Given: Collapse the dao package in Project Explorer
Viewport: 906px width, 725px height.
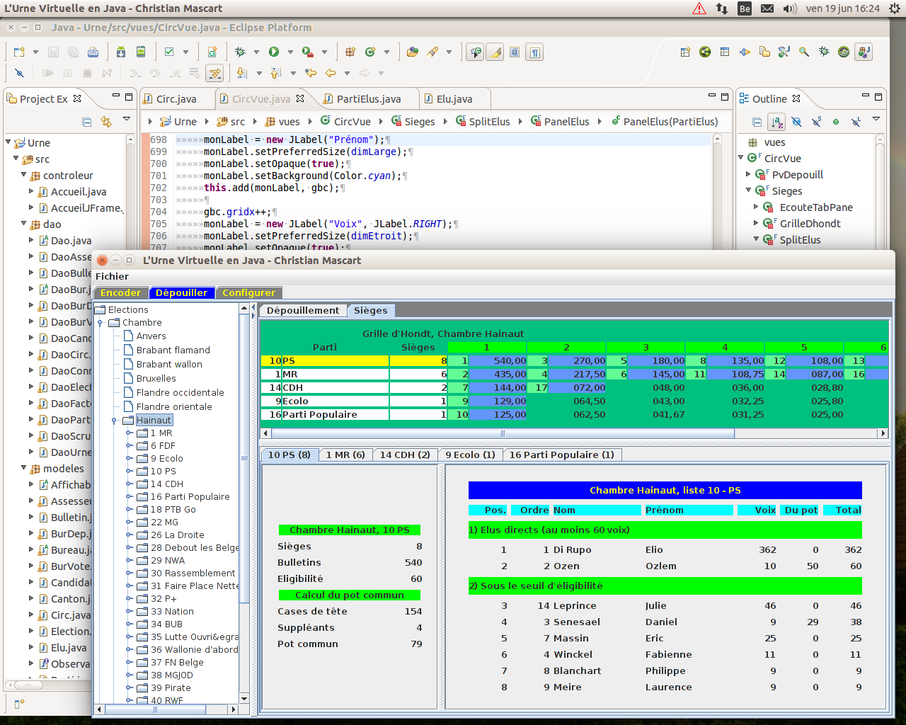Looking at the screenshot, I should coord(23,224).
